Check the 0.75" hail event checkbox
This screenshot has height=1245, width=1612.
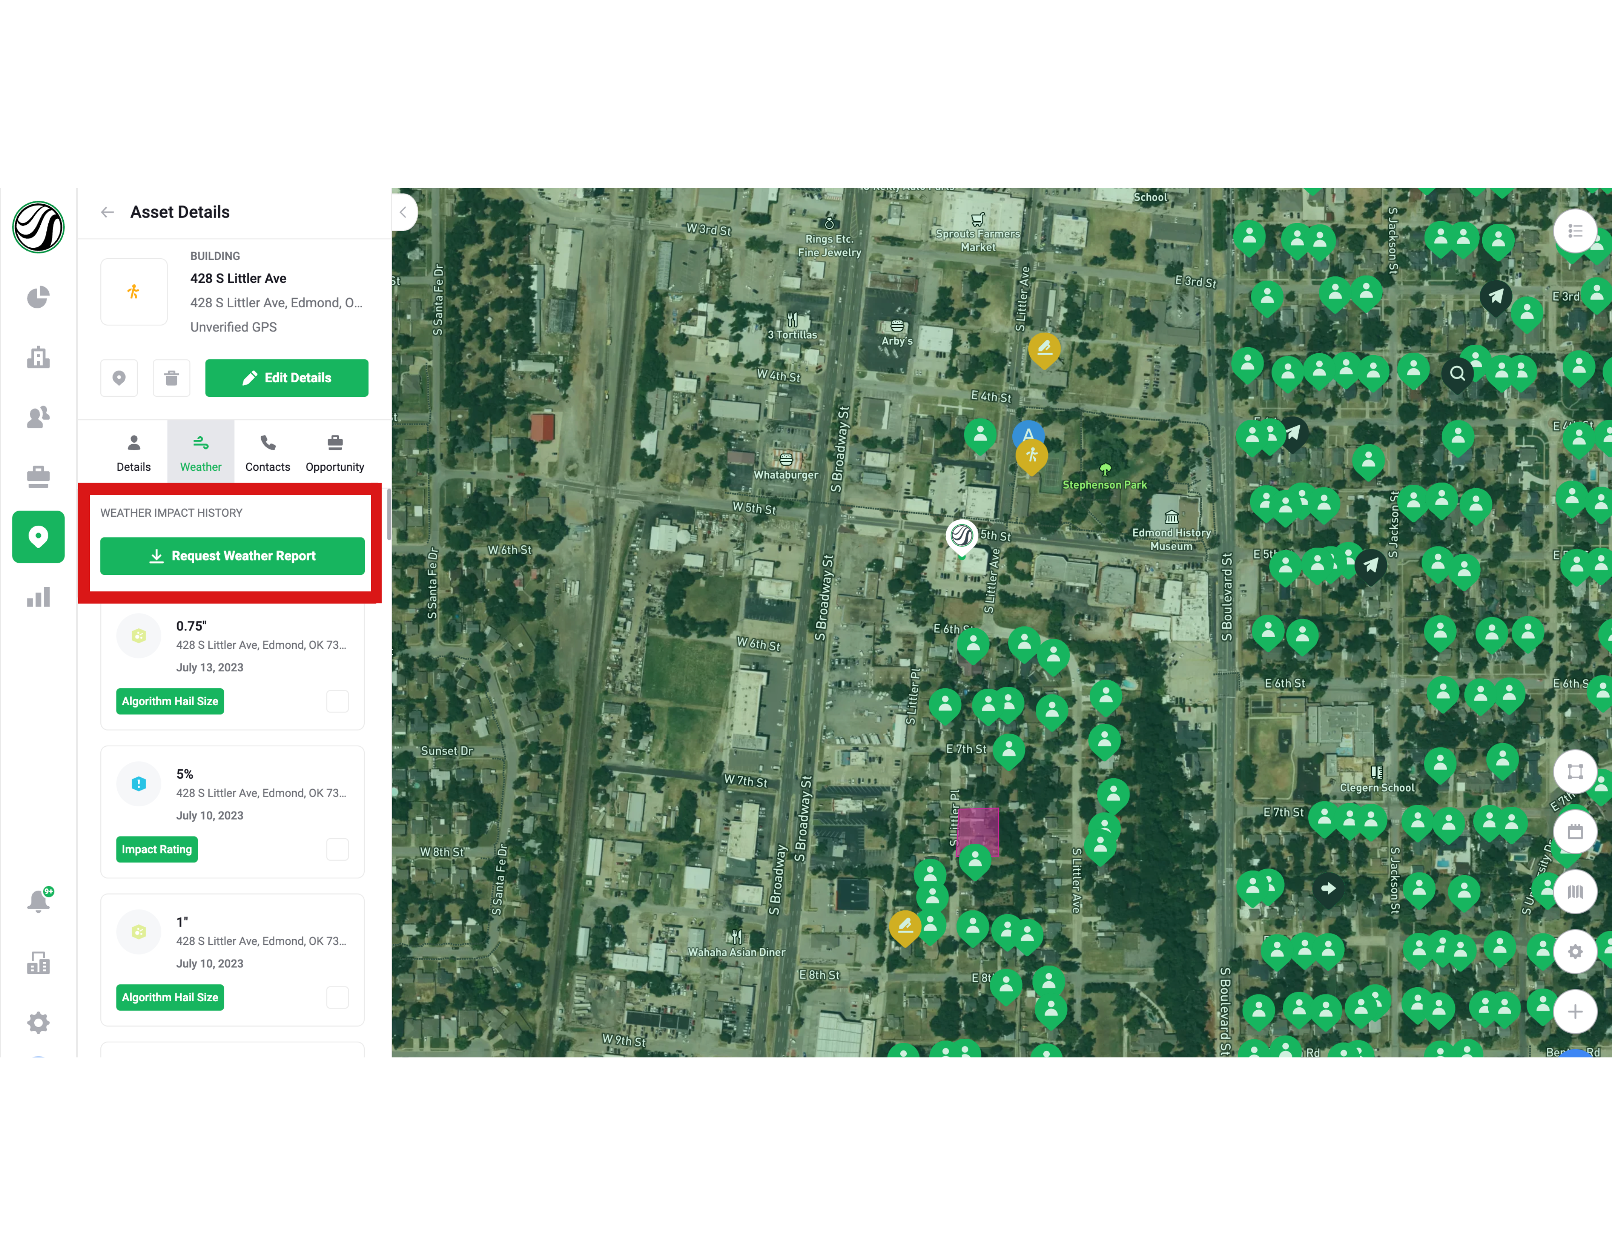coord(337,701)
